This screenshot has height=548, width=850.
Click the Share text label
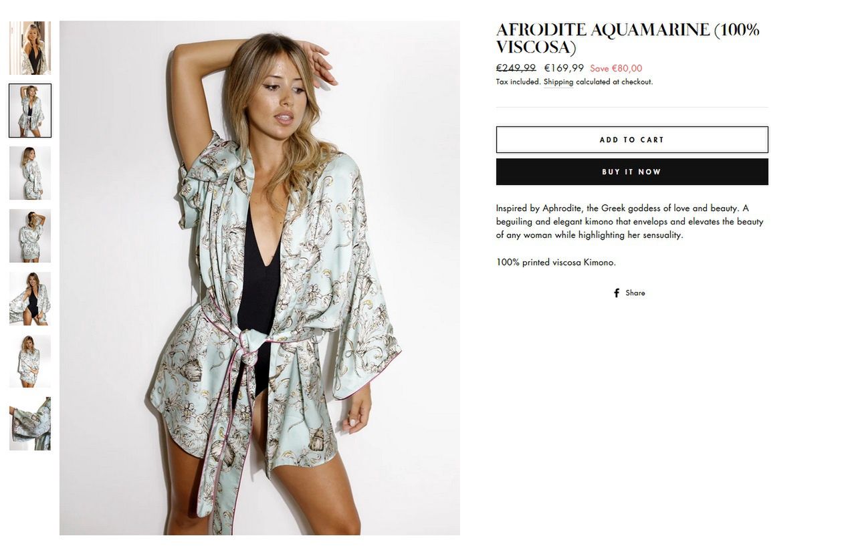click(635, 293)
